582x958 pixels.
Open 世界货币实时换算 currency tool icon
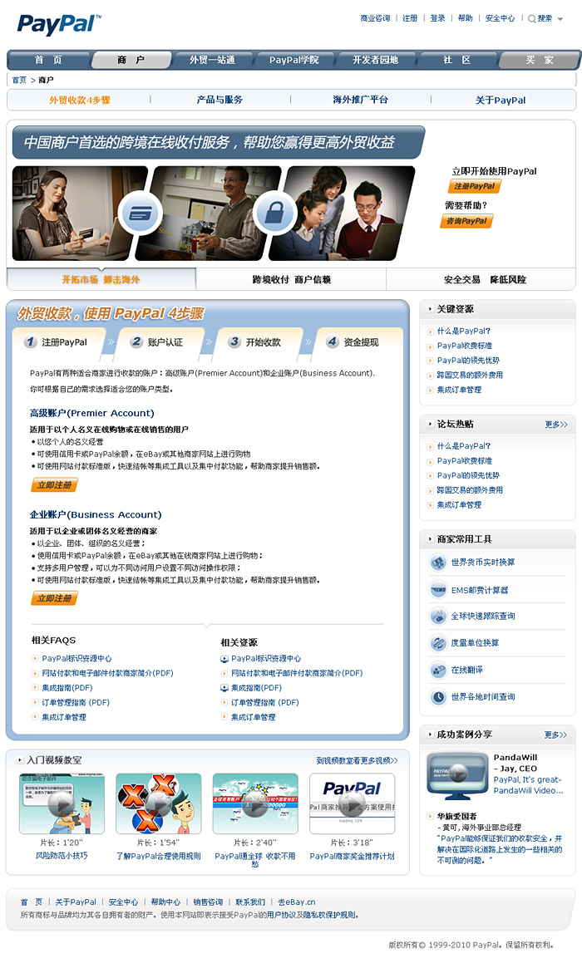click(x=437, y=563)
